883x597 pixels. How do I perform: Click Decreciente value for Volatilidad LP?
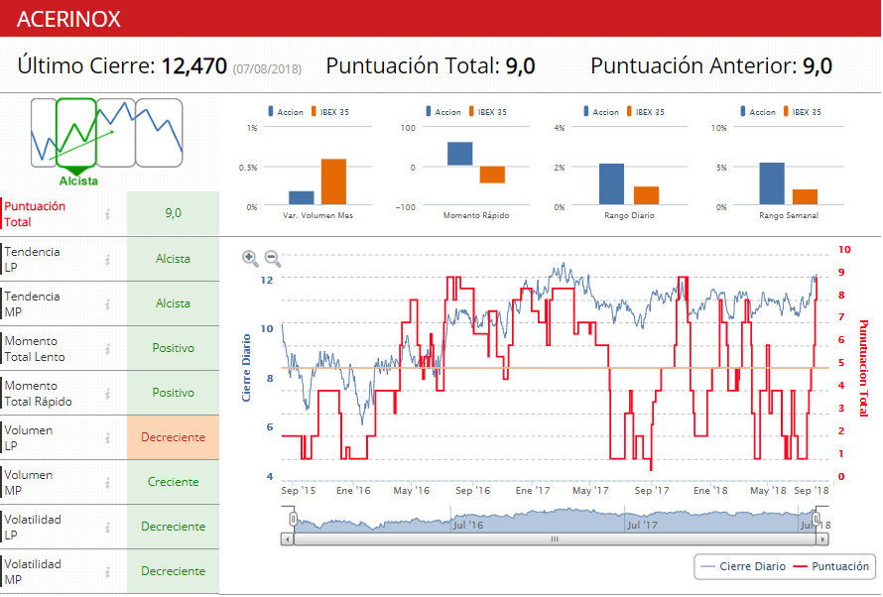173,527
